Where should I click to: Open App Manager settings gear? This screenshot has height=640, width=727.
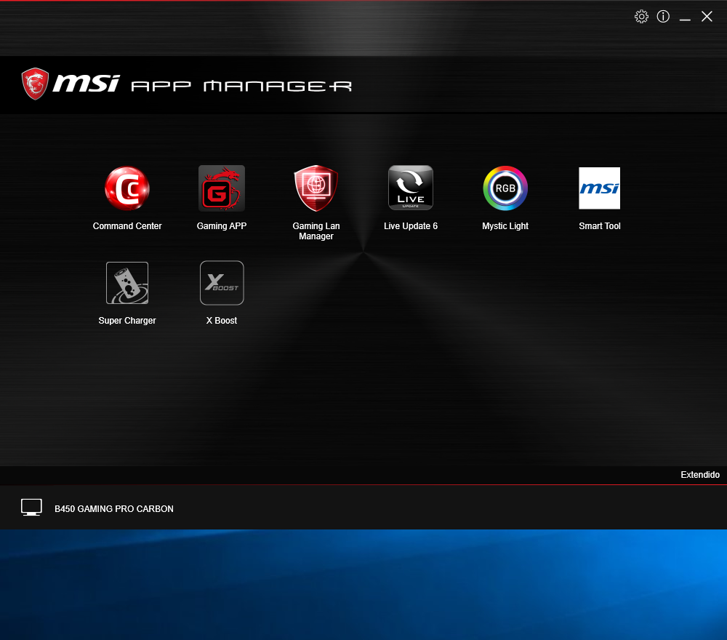coord(641,16)
